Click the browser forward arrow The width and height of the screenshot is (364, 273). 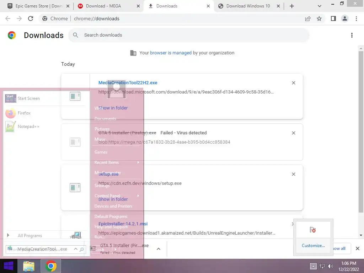tap(19, 18)
